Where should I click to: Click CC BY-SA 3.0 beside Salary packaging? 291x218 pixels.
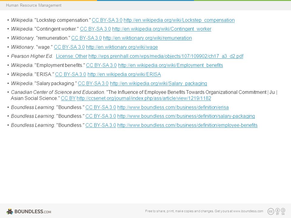[93, 84]
